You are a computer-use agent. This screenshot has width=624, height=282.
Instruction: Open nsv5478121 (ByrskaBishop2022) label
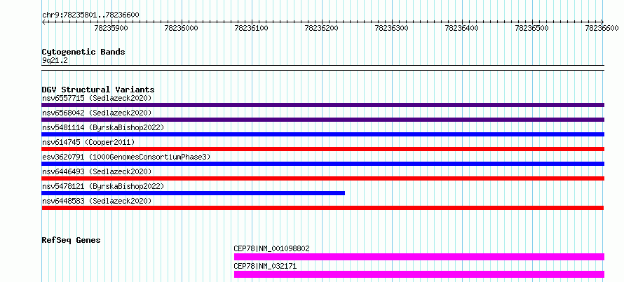click(102, 186)
